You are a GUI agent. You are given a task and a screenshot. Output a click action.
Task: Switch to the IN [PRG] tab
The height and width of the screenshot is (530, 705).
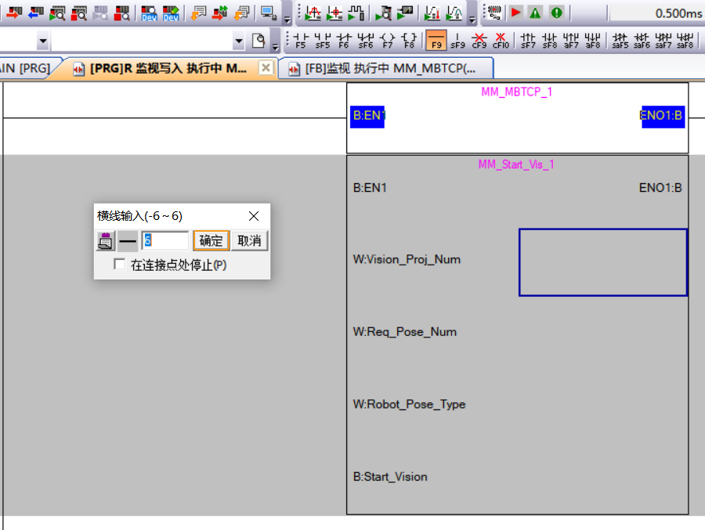(25, 68)
